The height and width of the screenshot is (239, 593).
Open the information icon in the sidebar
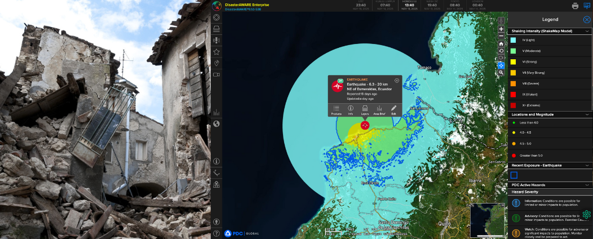tap(216, 161)
